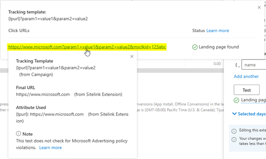The height and width of the screenshot is (159, 266).
Task: Focus the custom parameter name field
Action: 254,65
